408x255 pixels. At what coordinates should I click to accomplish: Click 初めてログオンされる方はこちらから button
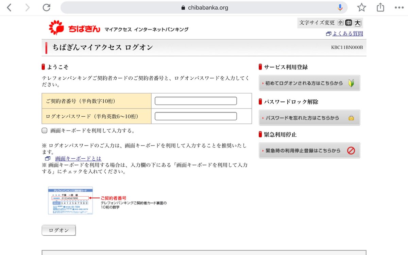pos(309,83)
